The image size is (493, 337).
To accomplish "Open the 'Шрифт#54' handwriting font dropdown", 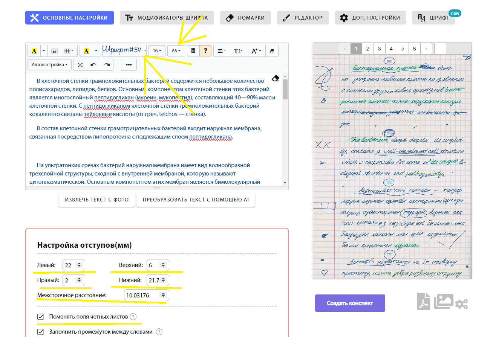I will (124, 50).
